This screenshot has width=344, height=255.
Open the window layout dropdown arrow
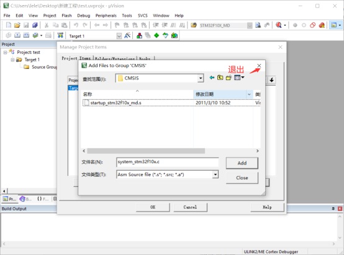(340, 25)
